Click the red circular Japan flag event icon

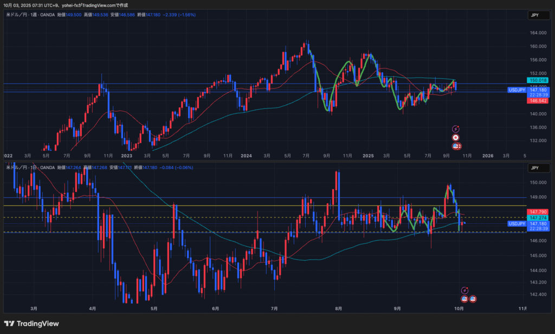click(x=456, y=137)
